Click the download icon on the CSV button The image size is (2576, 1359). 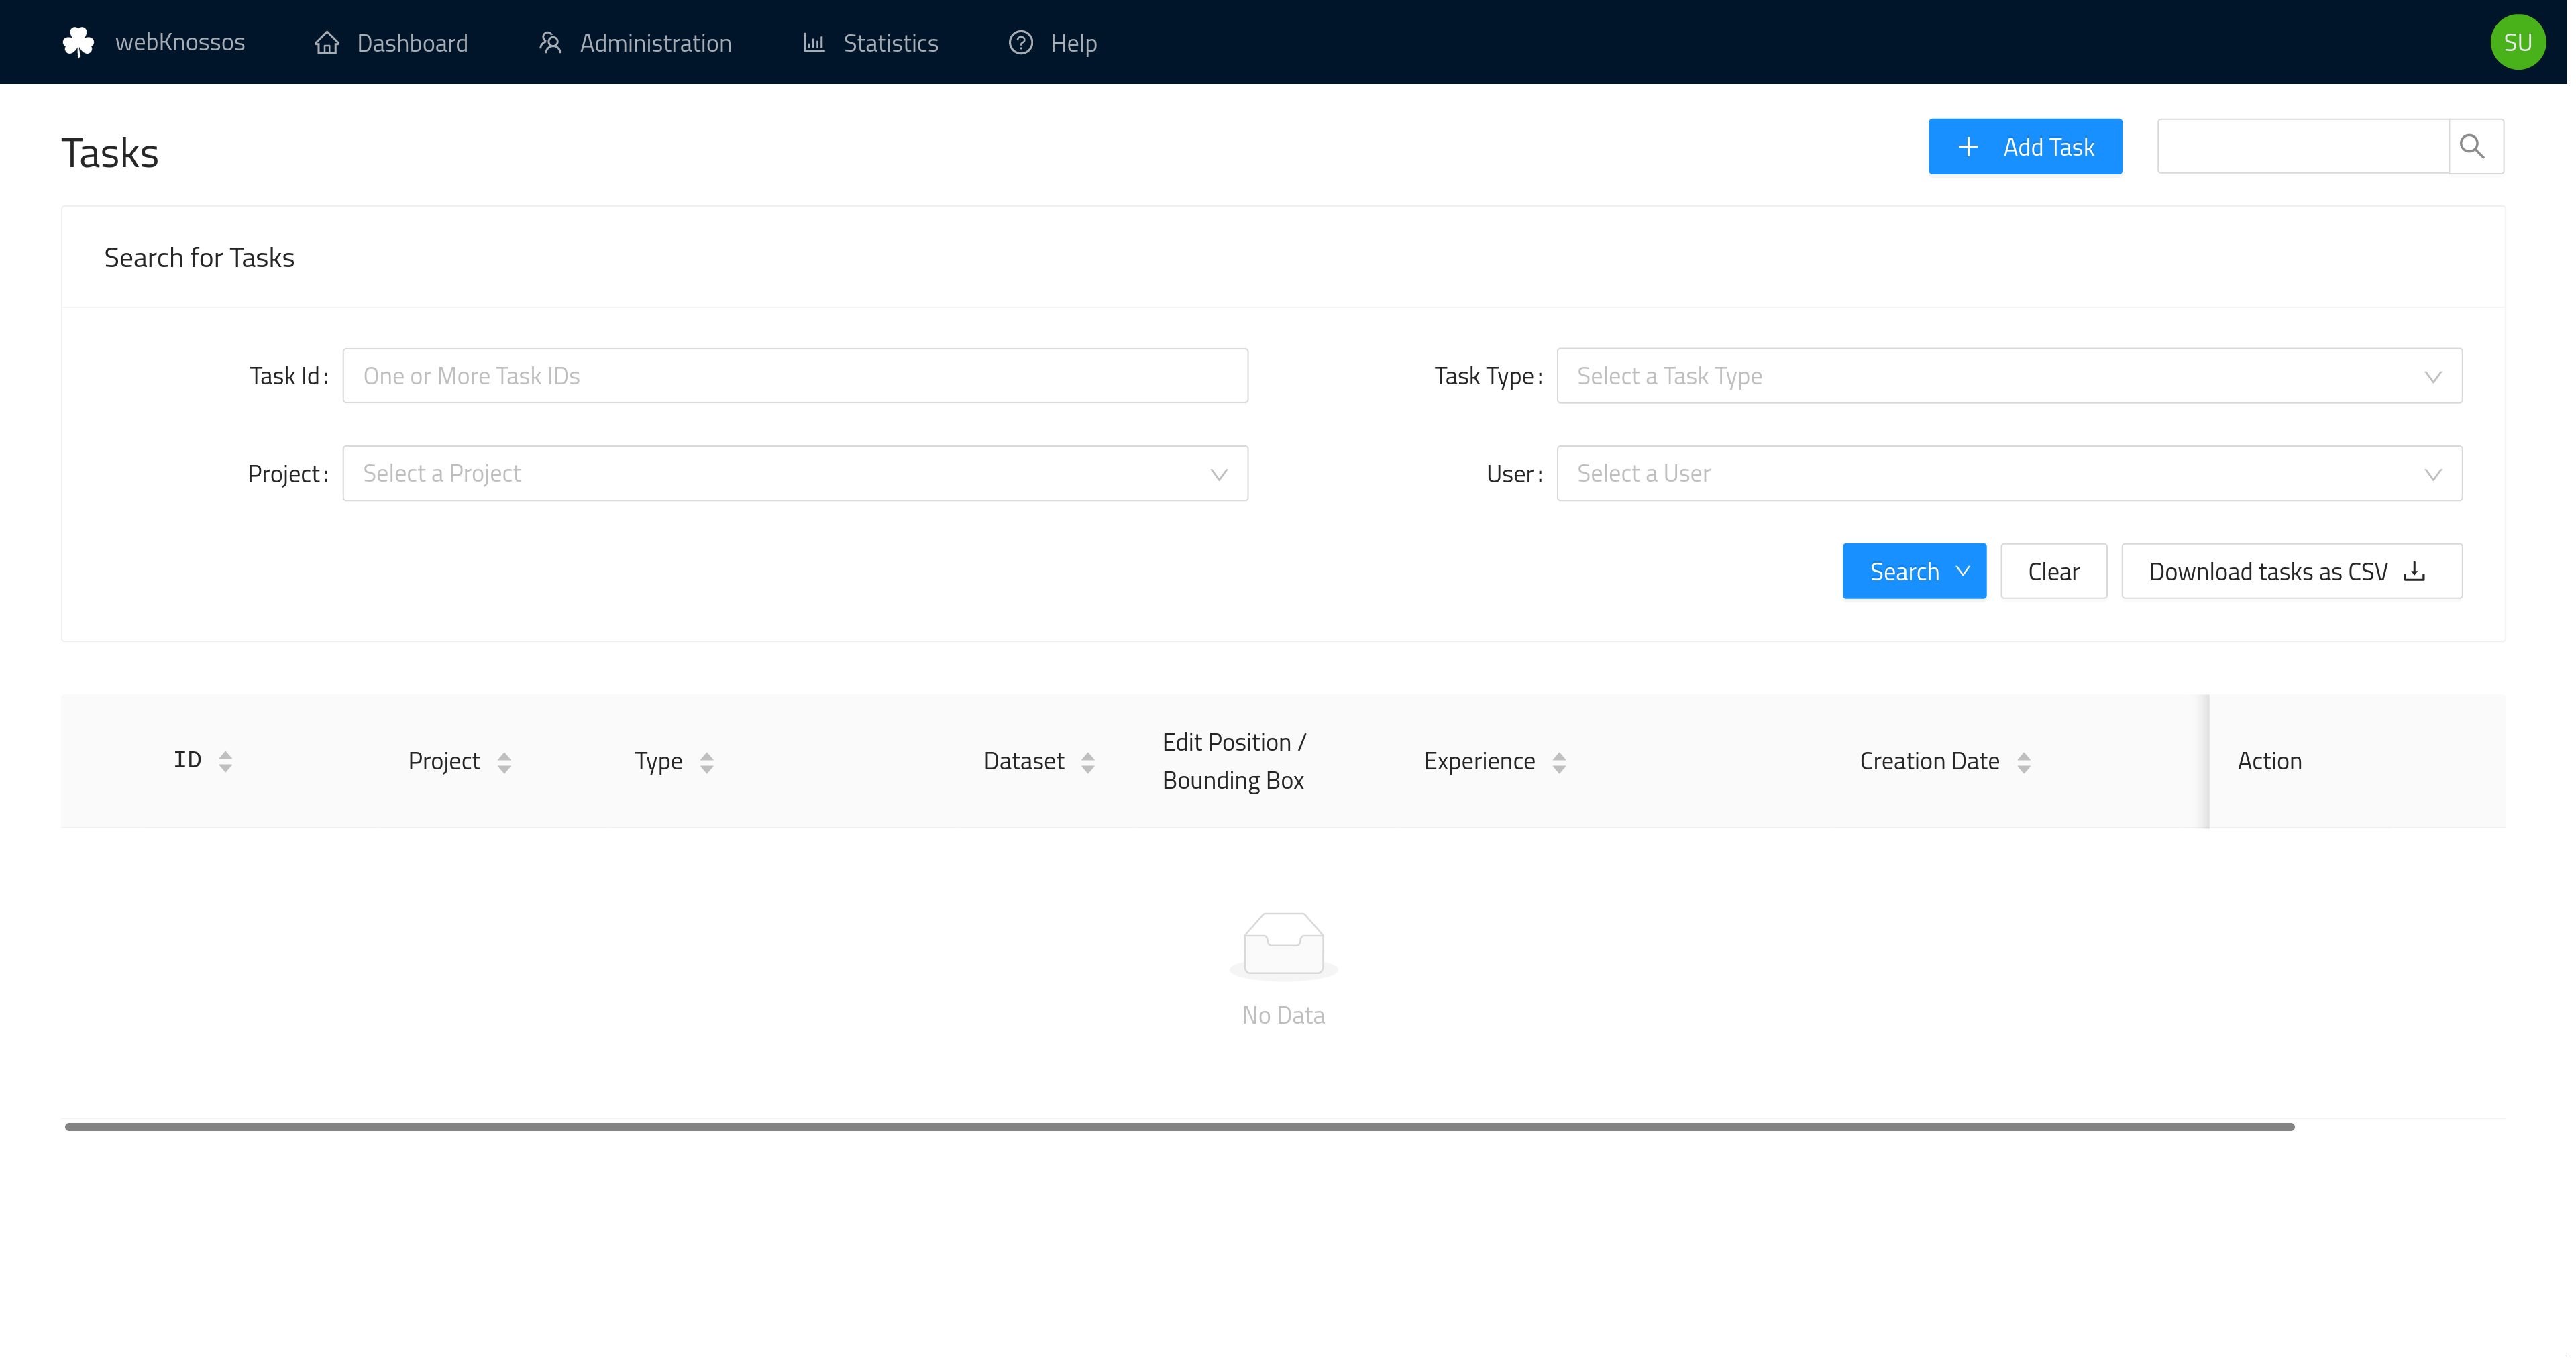[2416, 571]
